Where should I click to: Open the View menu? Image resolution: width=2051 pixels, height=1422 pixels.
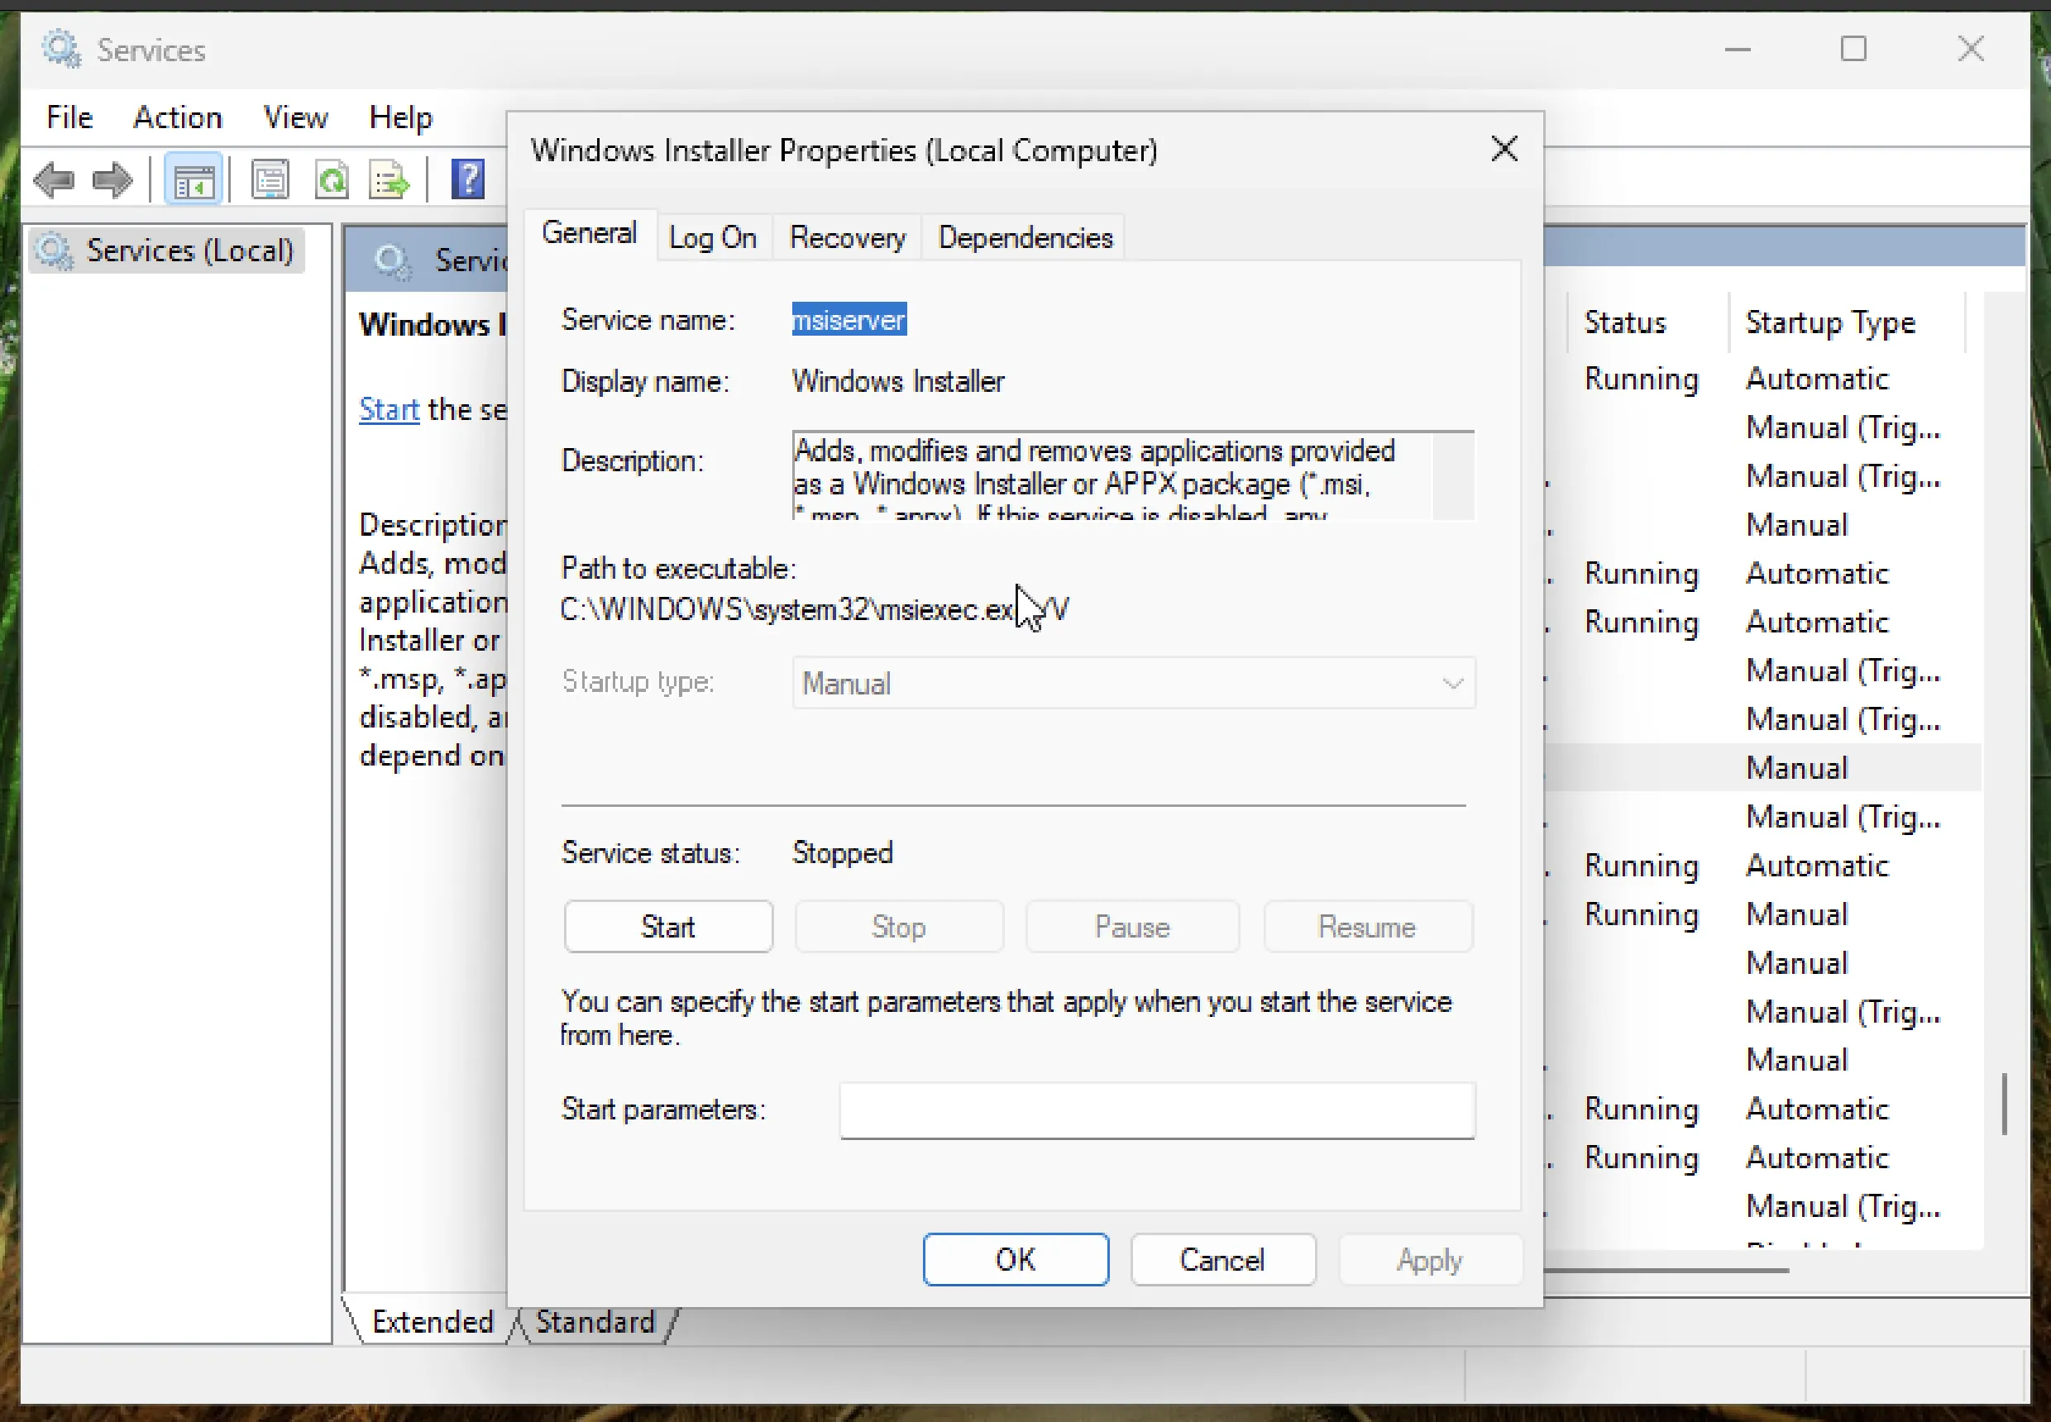coord(296,117)
